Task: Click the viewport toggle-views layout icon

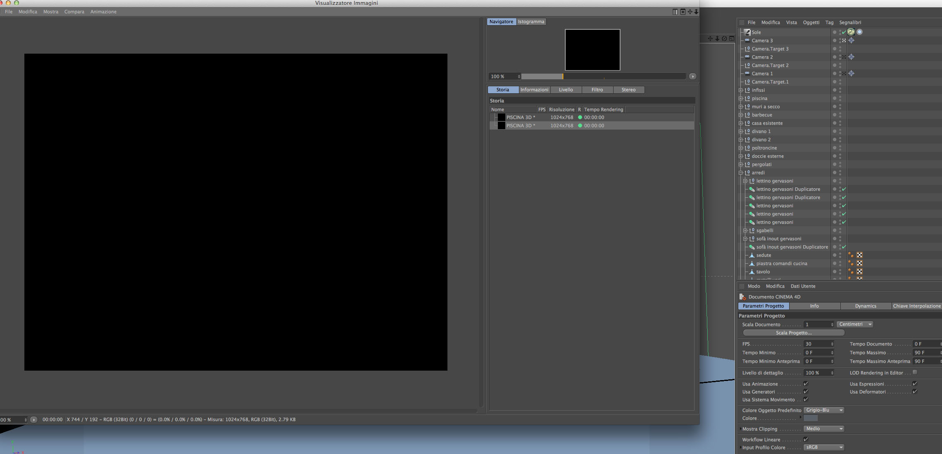Action: (732, 38)
